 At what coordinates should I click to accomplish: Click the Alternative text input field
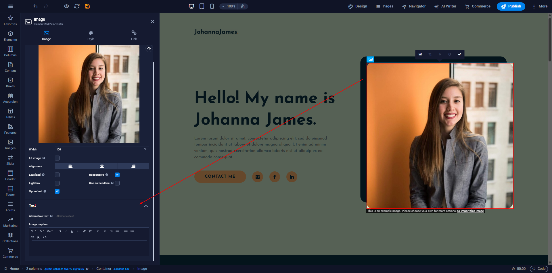[102, 216]
